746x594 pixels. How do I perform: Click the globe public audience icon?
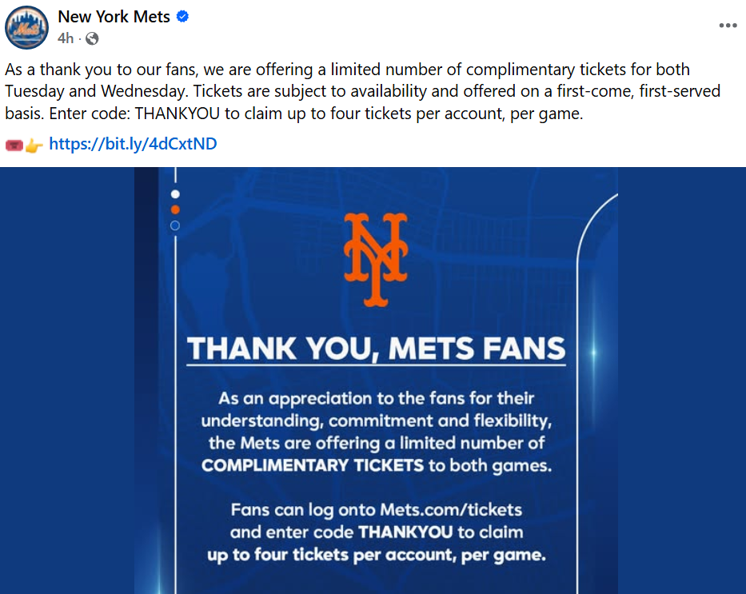pos(92,38)
